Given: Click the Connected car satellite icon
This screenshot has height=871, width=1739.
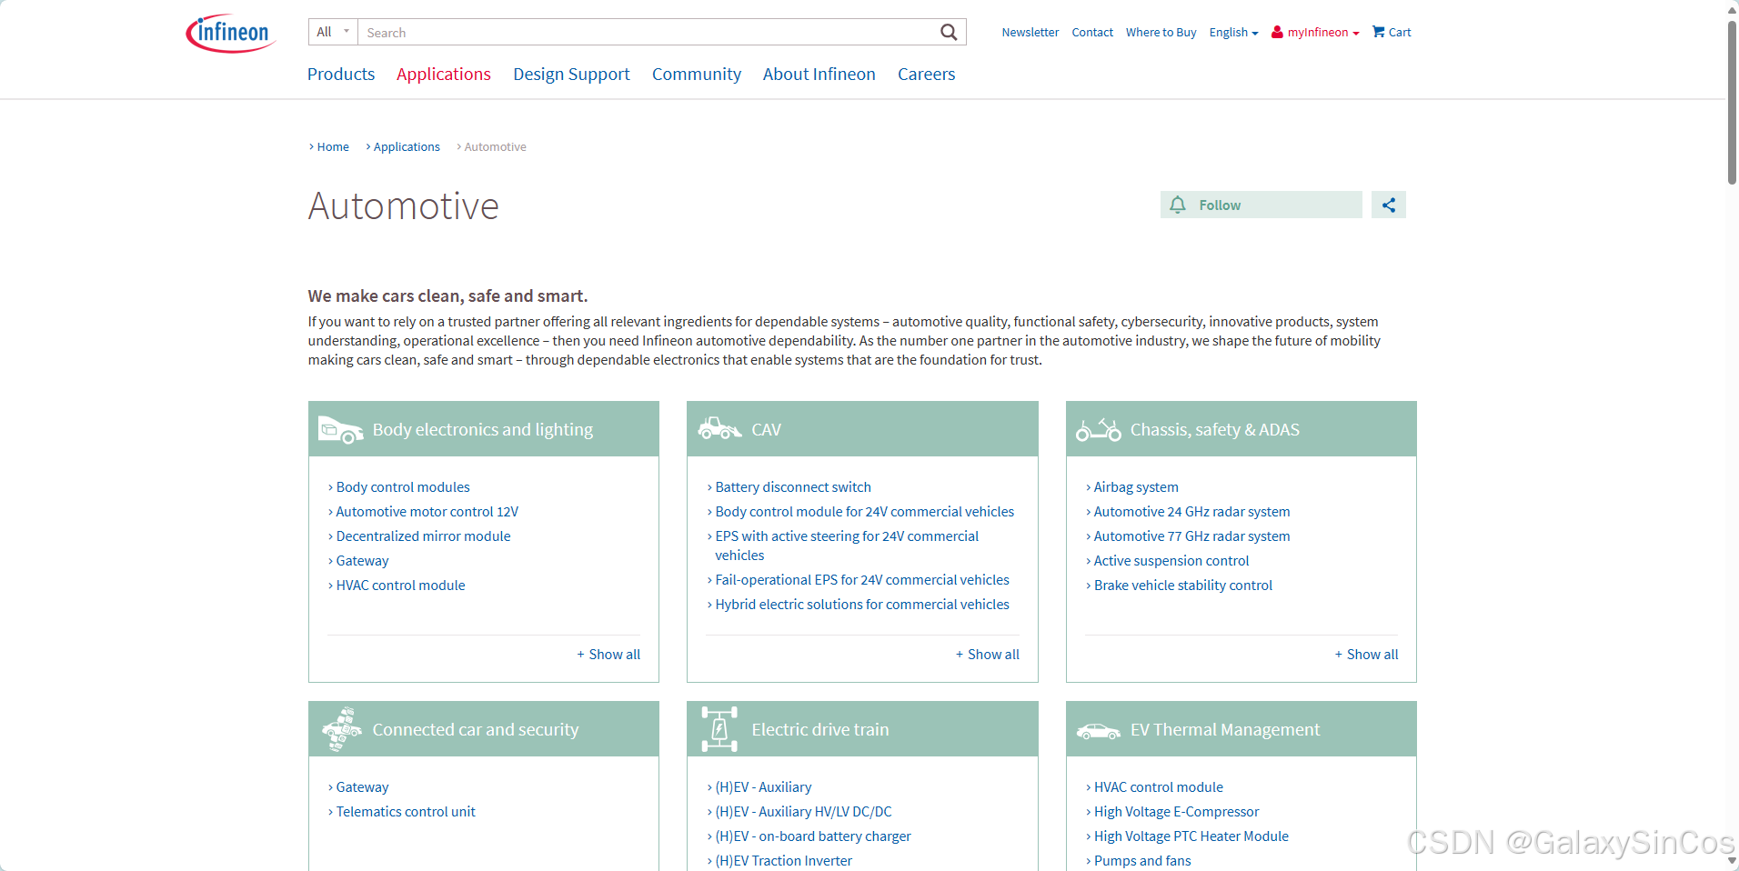Looking at the screenshot, I should (342, 729).
